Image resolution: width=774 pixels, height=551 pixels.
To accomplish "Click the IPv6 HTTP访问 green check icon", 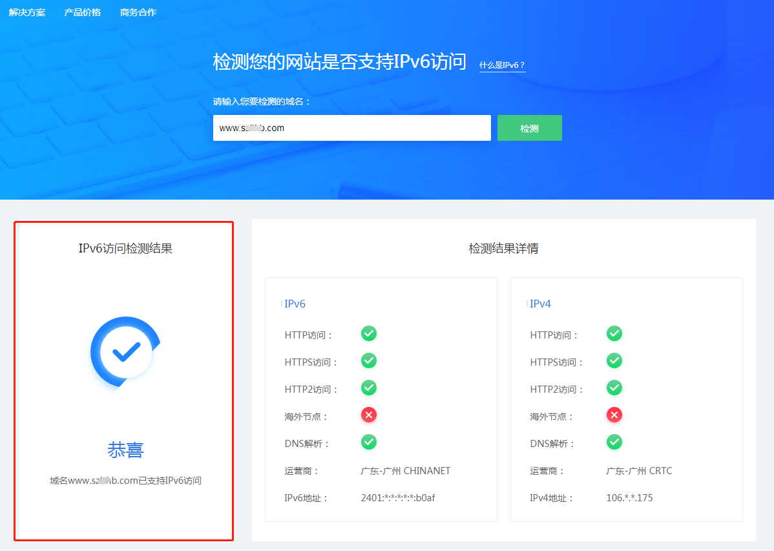I will coord(368,334).
